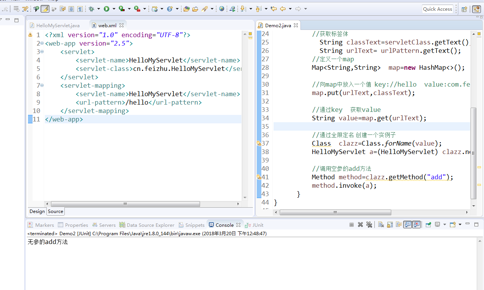Click the New Java Project wizard icon
Image resolution: width=484 pixels, height=290 pixels.
(x=155, y=9)
